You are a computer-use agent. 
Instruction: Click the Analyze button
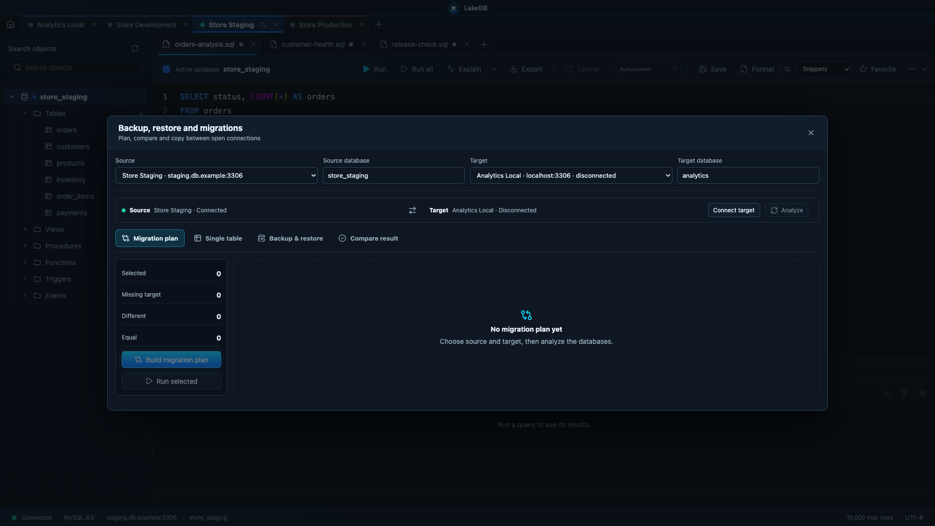pyautogui.click(x=786, y=210)
